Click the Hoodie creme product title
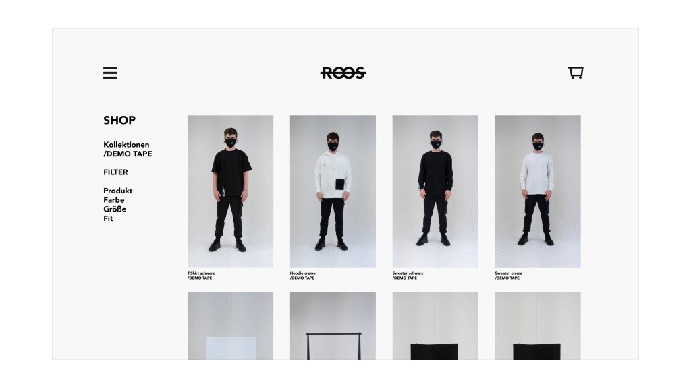This screenshot has width=691, height=388. pos(303,273)
